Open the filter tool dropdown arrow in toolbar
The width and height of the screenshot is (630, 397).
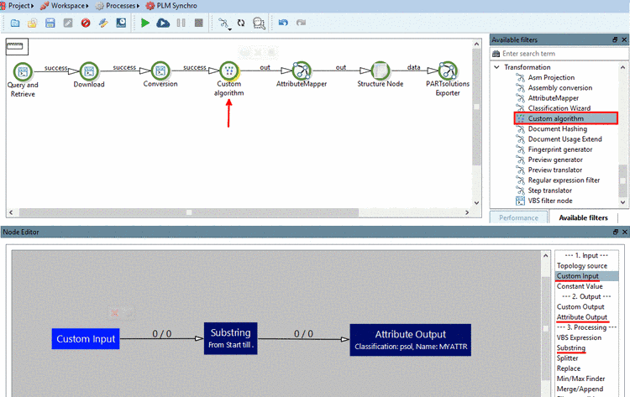[x=230, y=29]
